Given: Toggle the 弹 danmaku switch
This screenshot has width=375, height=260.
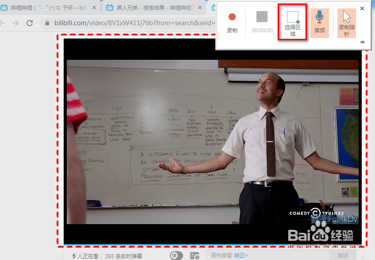Looking at the screenshot, I should point(176,256).
